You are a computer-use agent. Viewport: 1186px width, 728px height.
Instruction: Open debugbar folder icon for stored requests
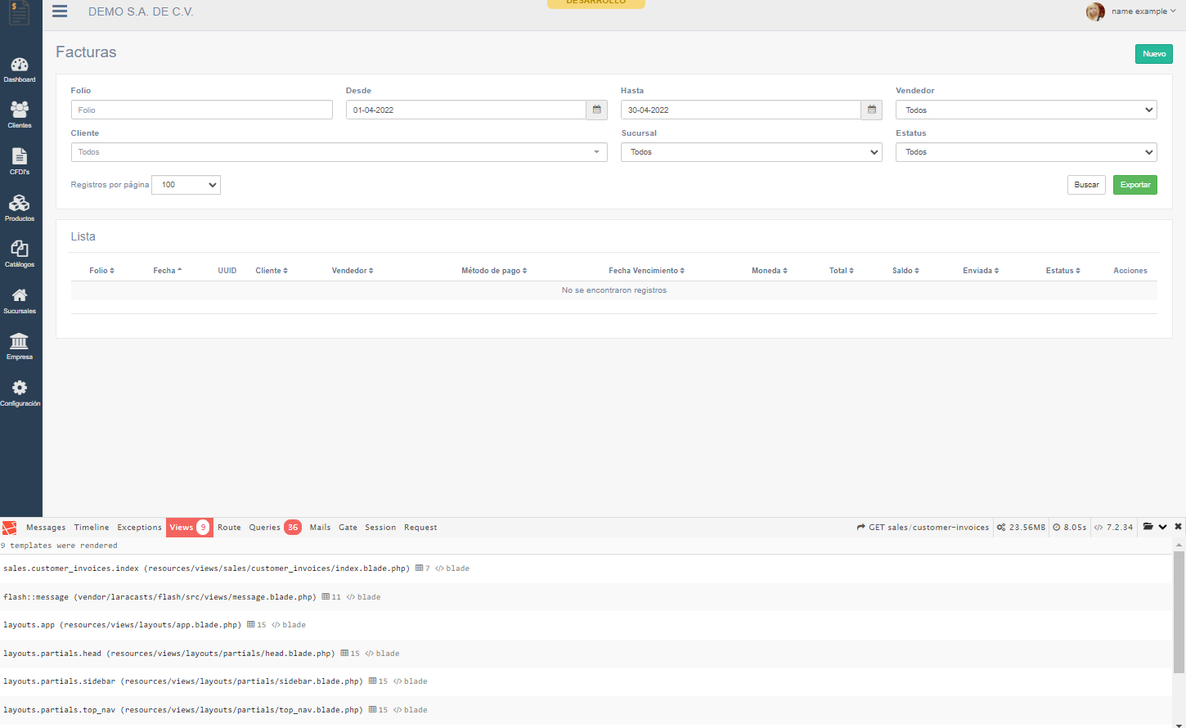(x=1148, y=527)
